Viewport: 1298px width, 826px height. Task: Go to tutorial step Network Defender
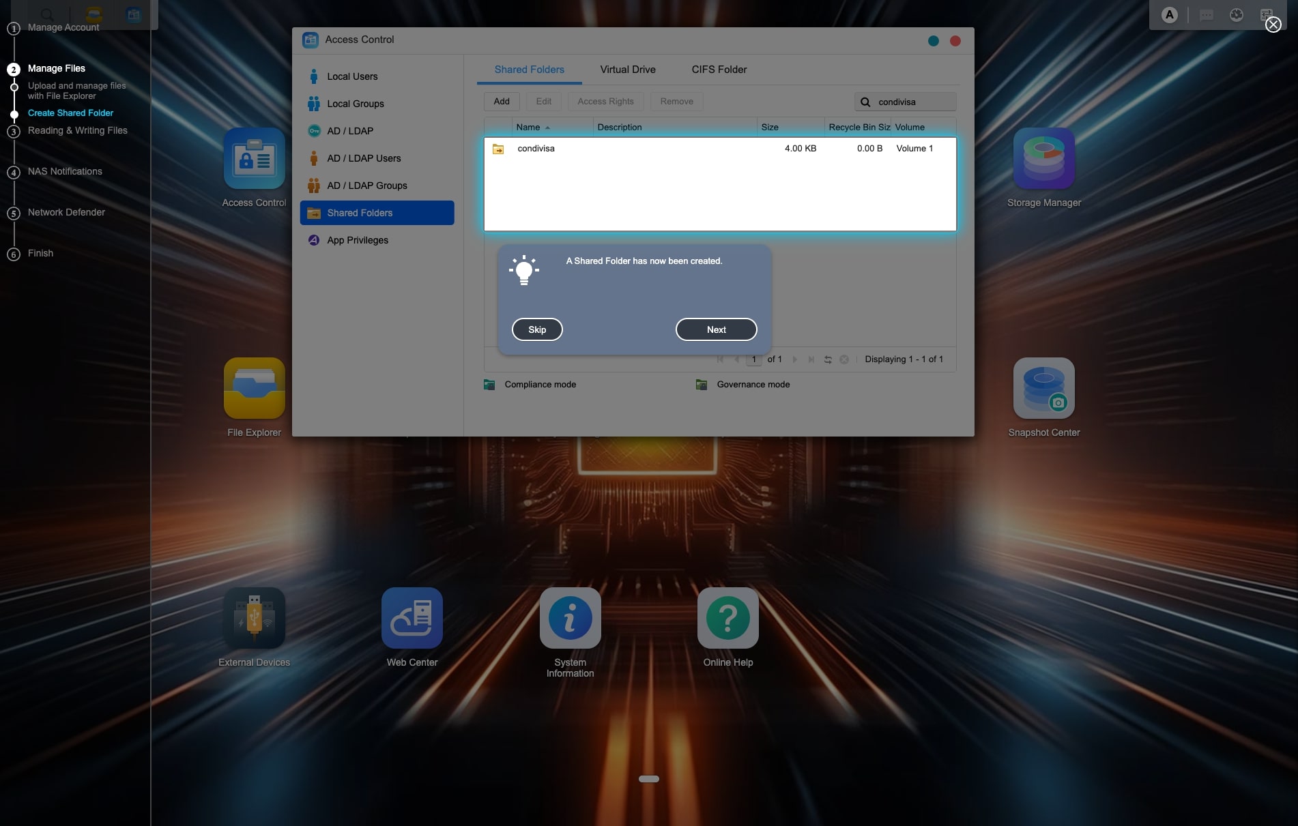tap(66, 212)
